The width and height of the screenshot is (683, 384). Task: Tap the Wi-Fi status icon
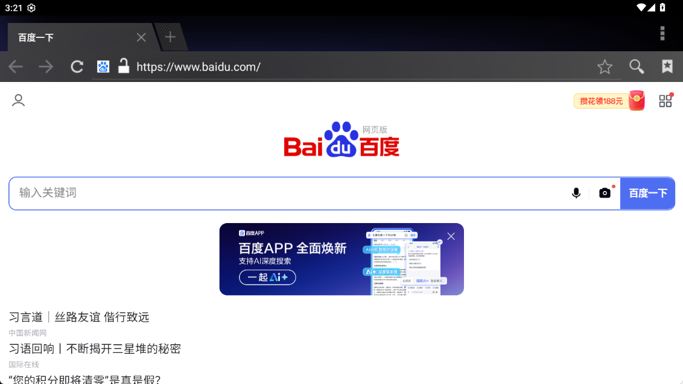tap(641, 7)
